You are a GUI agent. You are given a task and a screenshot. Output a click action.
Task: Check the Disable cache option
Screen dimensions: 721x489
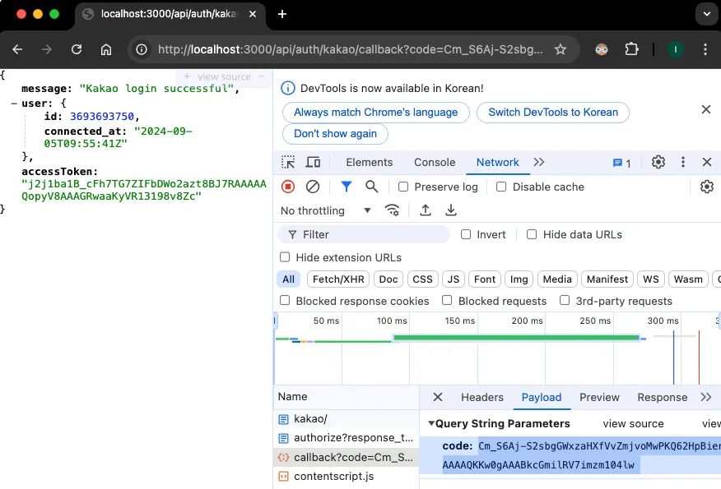(501, 187)
